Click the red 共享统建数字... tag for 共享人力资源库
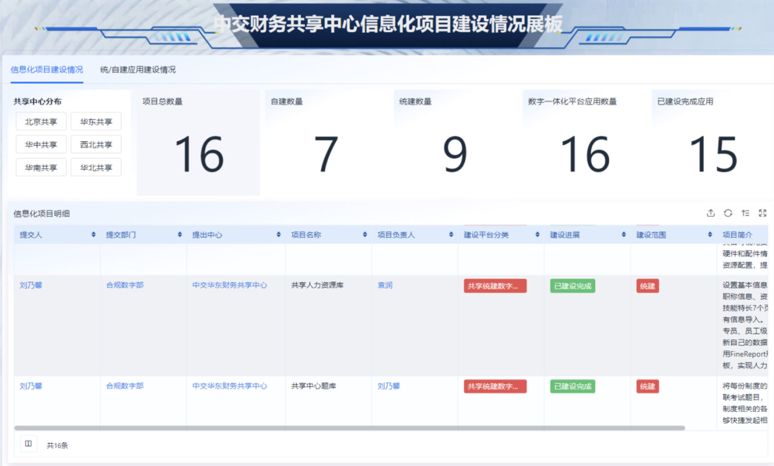The image size is (774, 466). tap(495, 286)
